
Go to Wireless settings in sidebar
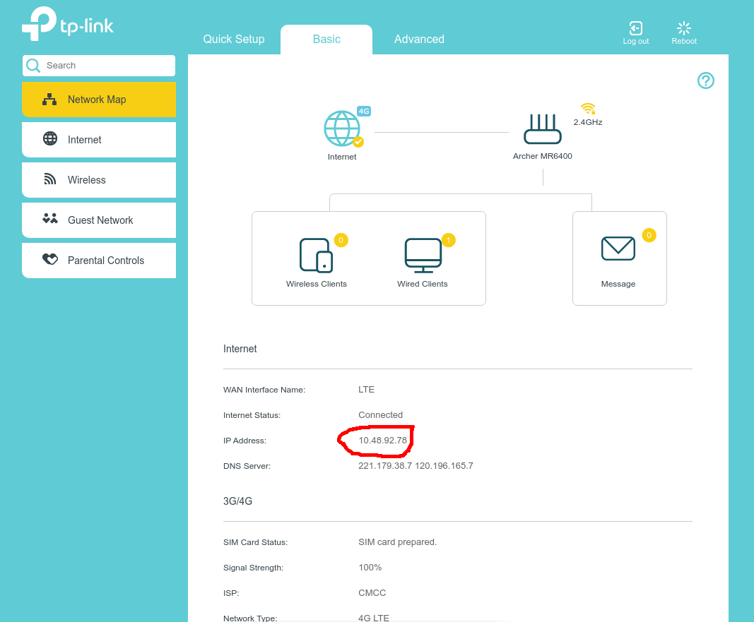tap(98, 180)
